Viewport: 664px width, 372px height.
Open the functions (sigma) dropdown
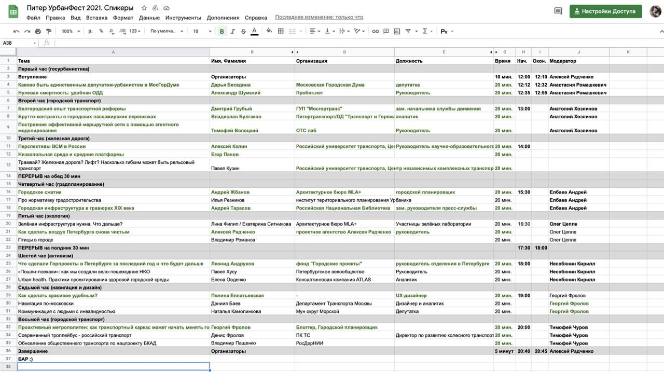[427, 31]
